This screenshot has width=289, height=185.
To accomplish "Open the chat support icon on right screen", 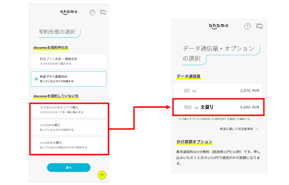I will click(x=259, y=26).
